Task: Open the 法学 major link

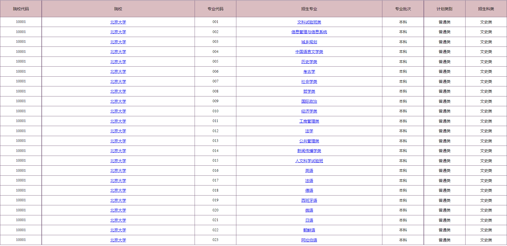Action: [x=309, y=131]
